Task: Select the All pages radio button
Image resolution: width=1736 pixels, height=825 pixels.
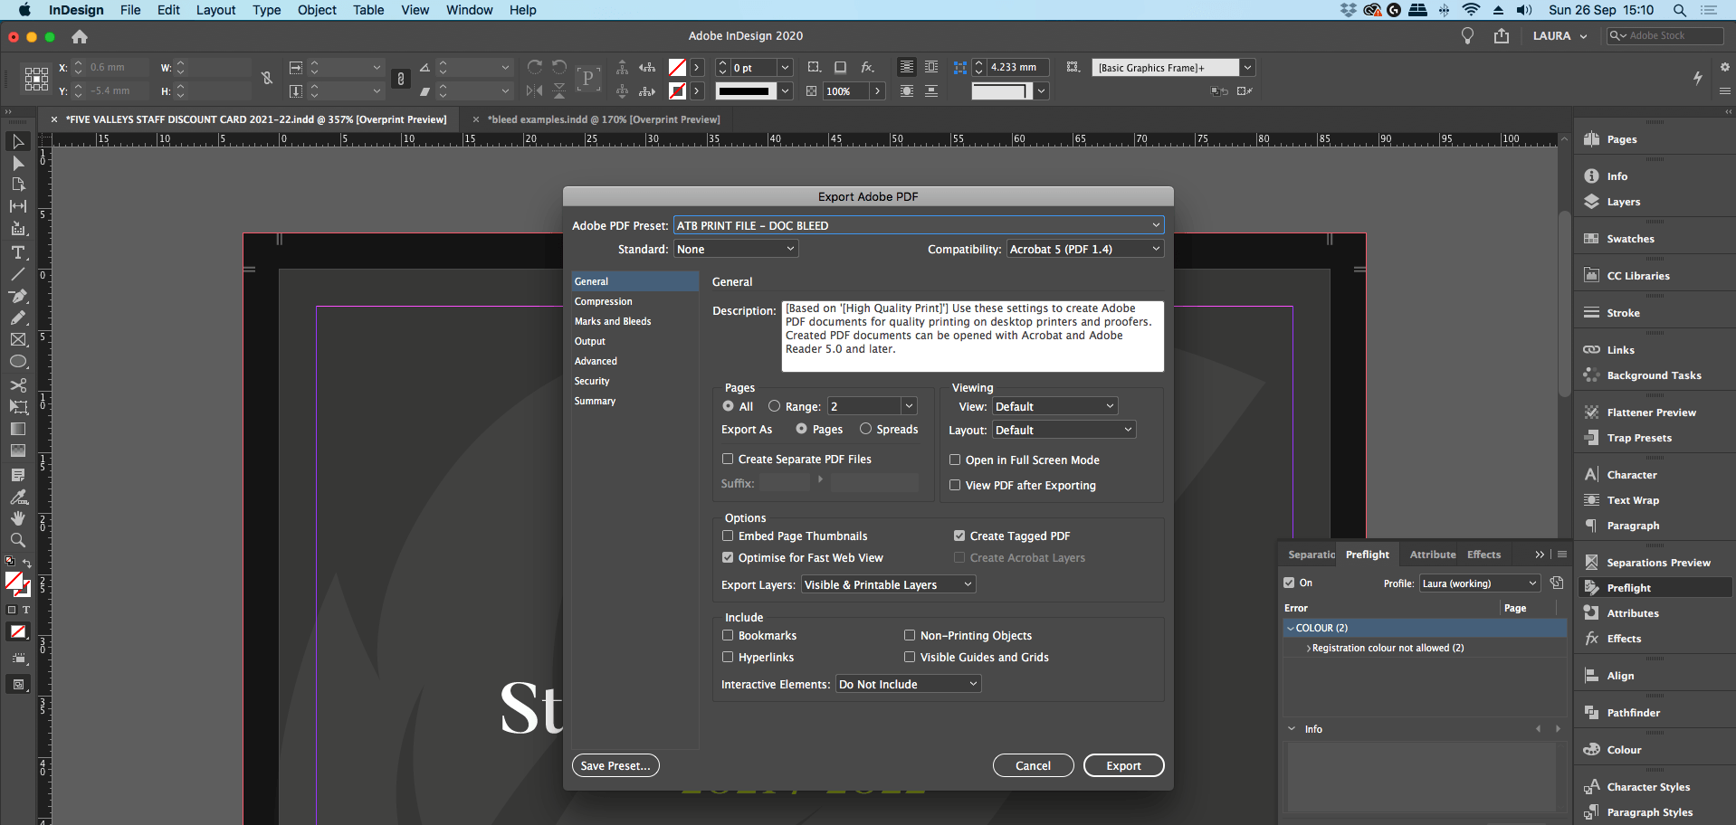Action: [x=728, y=406]
